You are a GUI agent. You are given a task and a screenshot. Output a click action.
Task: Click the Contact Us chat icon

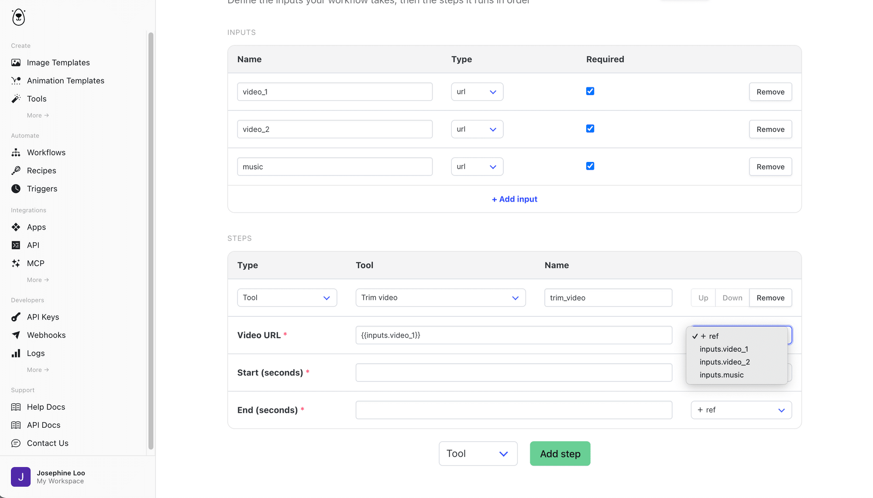point(16,443)
